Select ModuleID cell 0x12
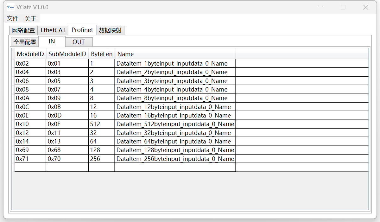The image size is (380, 222). 30,133
